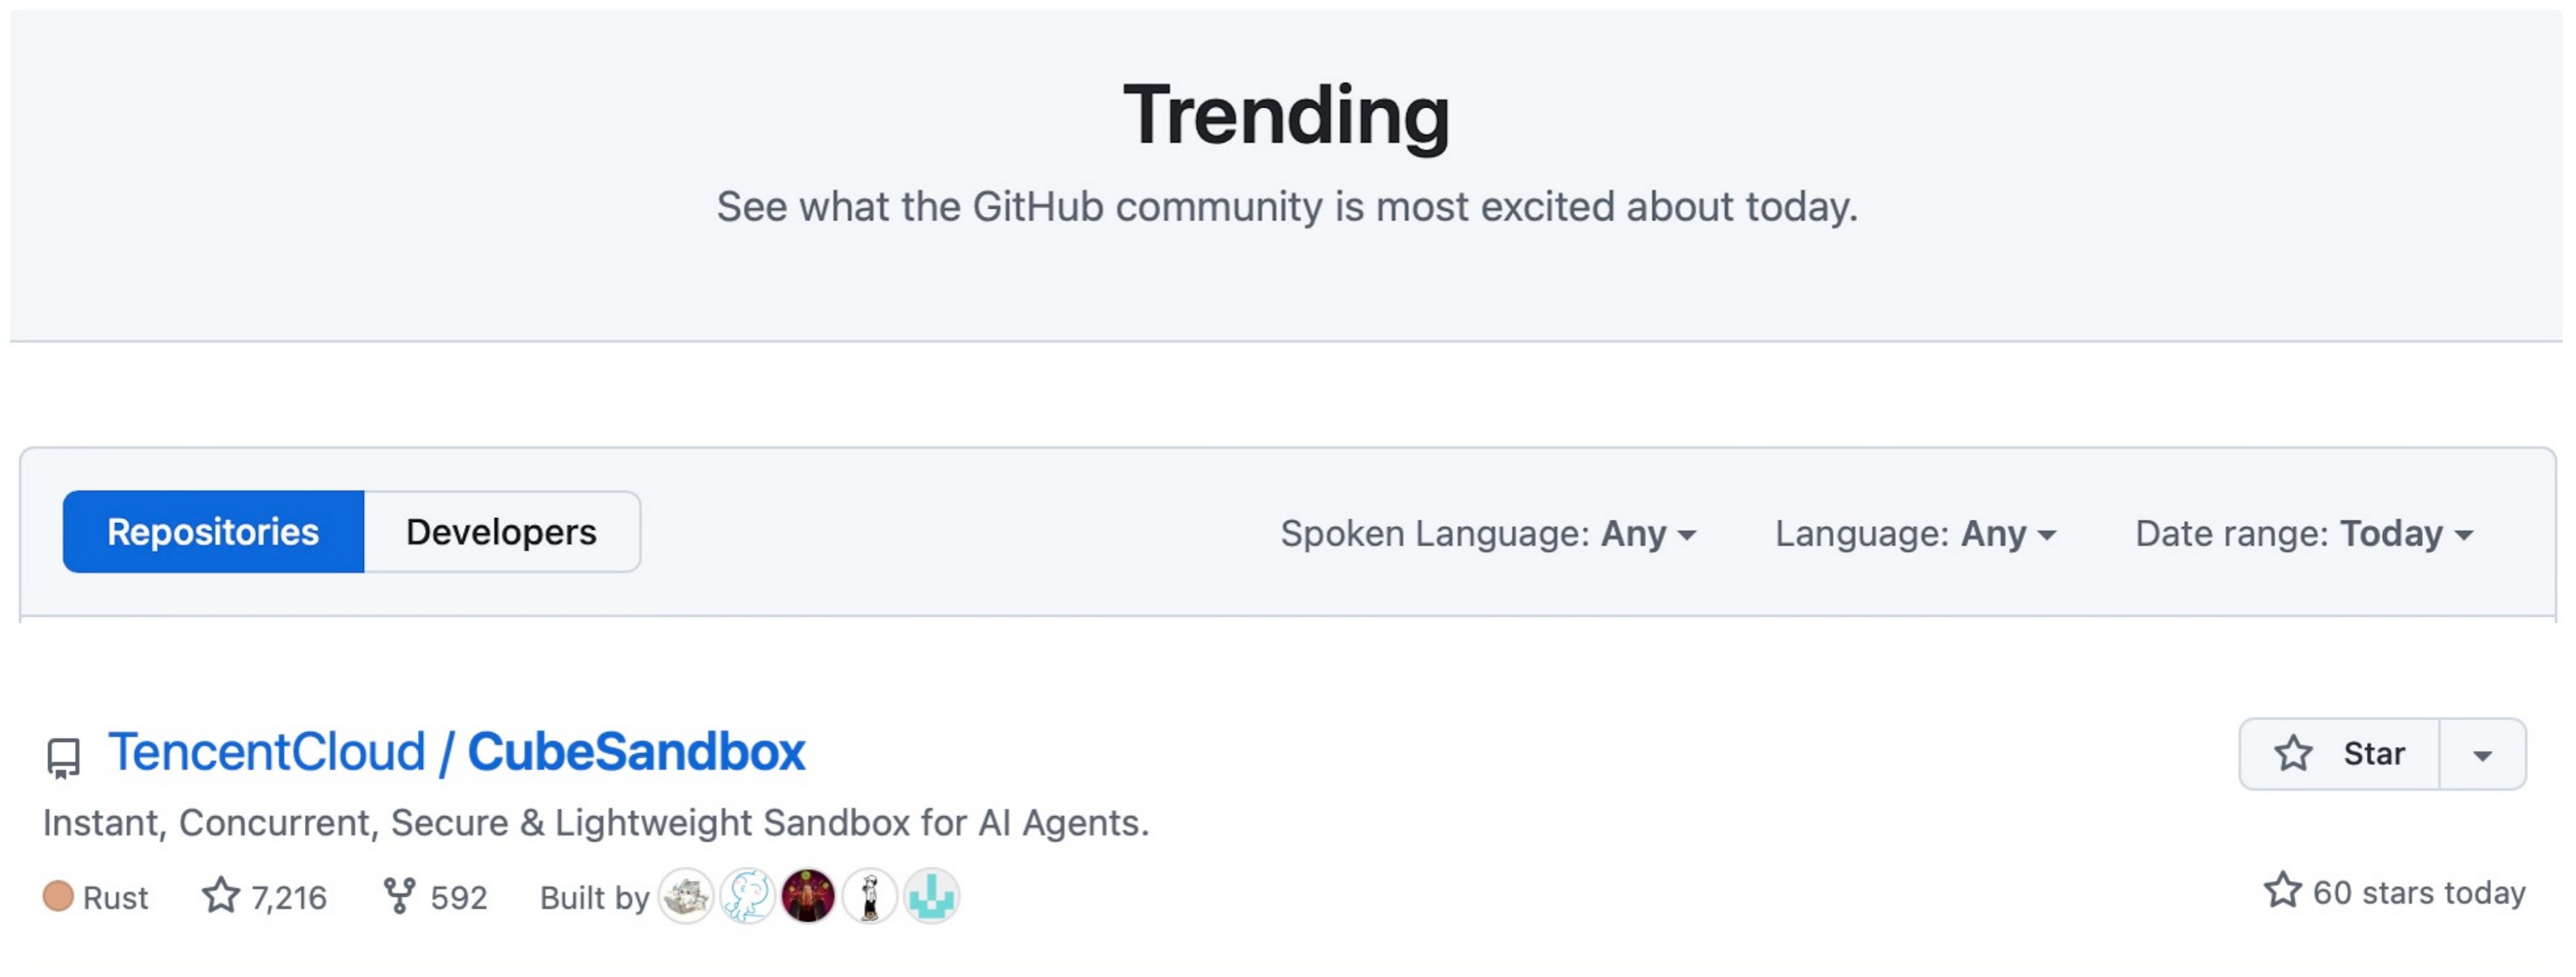Expand the Spoken Language Any dropdown
The width and height of the screenshot is (2576, 977).
pyautogui.click(x=1488, y=534)
